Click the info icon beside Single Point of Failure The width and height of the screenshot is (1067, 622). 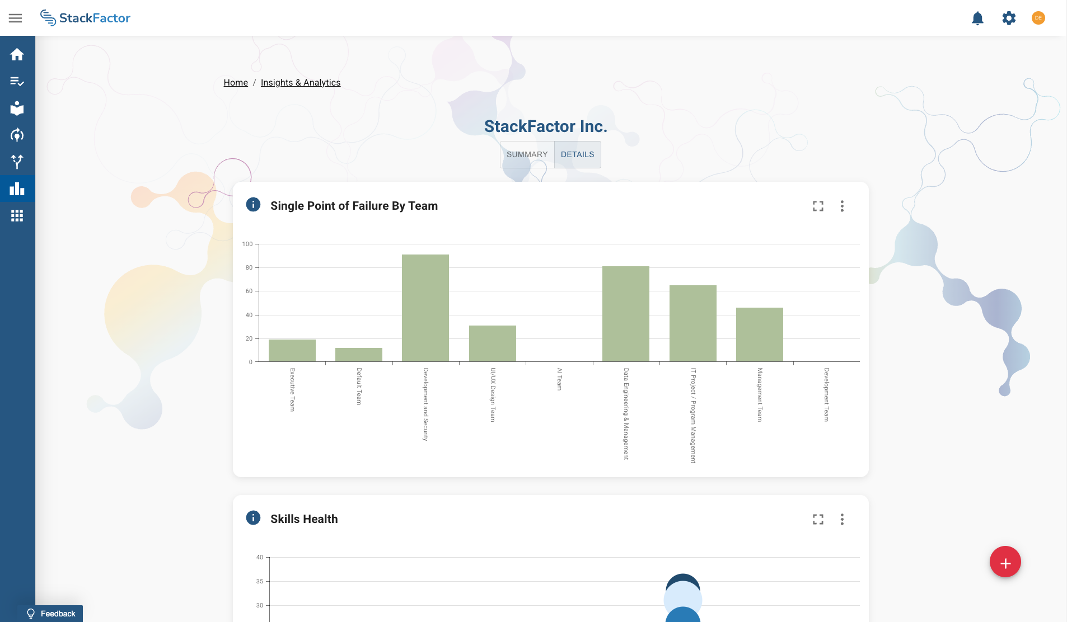253,205
